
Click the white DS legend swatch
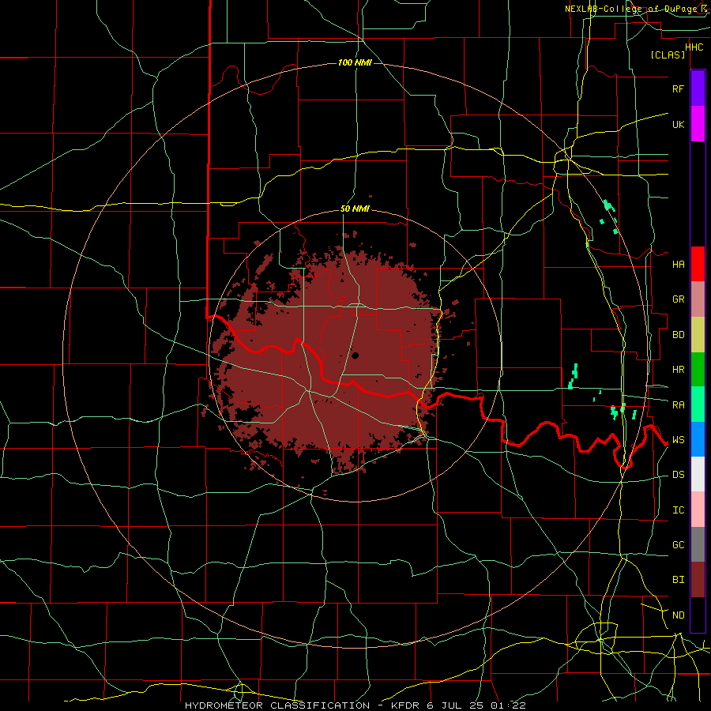click(x=698, y=474)
